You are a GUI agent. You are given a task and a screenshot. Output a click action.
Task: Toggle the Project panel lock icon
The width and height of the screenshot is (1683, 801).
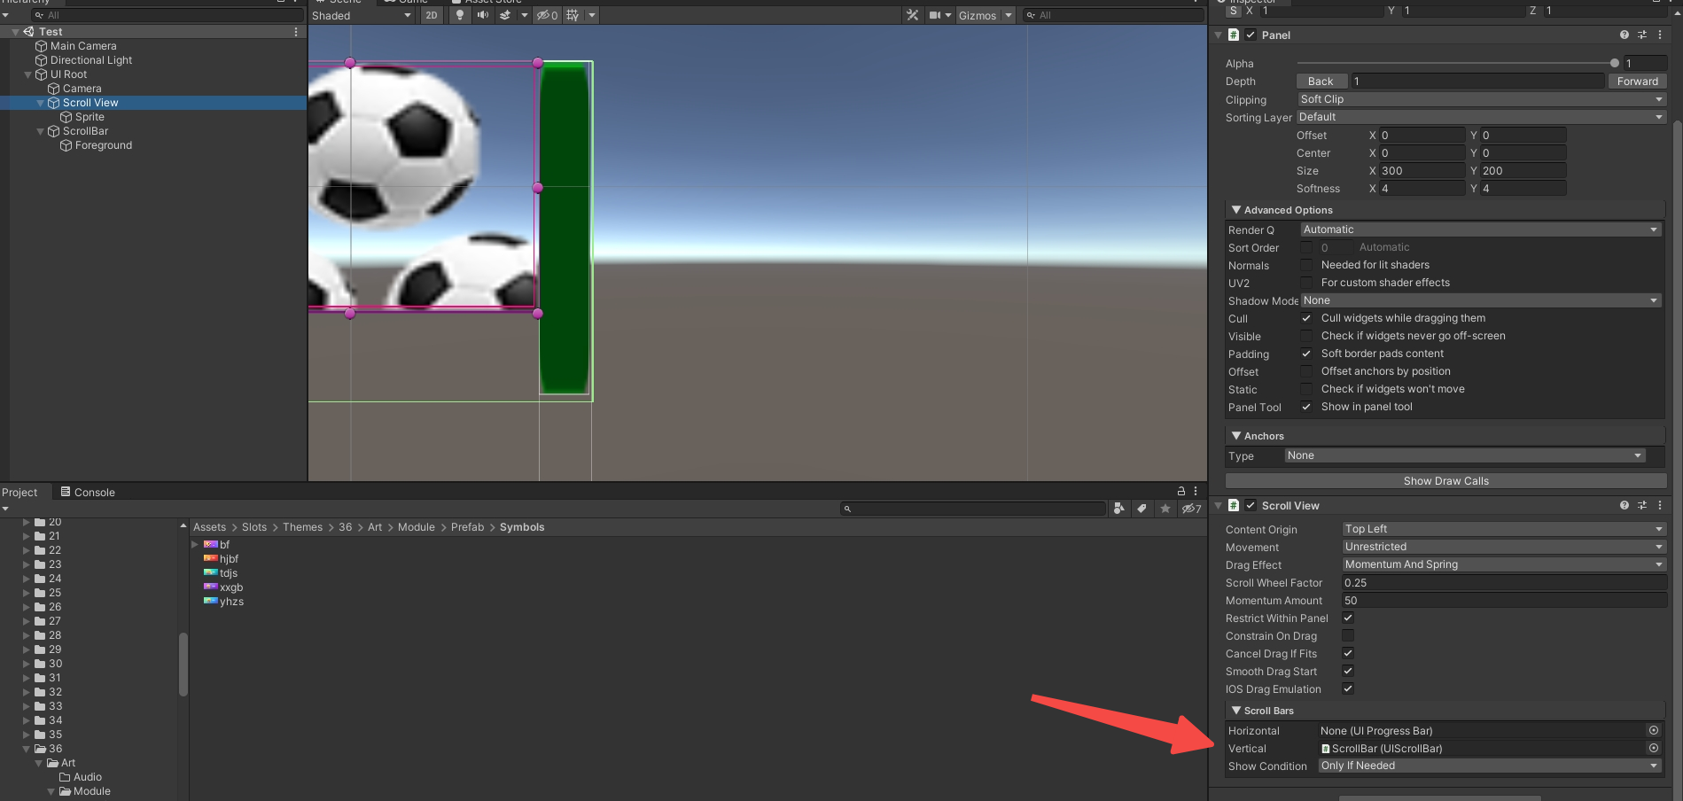(1180, 491)
